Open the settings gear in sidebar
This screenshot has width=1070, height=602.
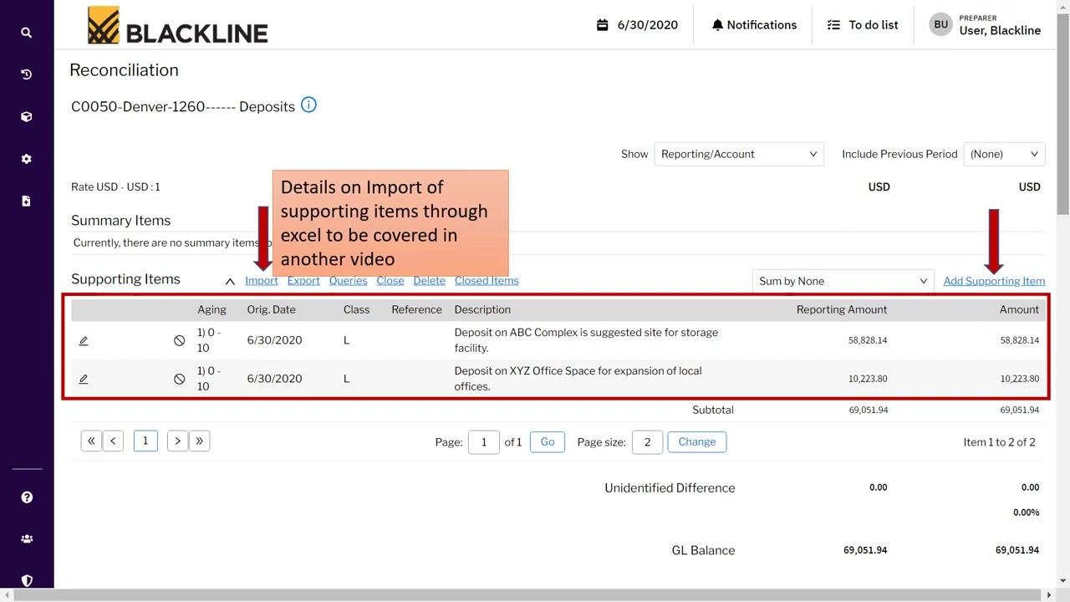27,159
